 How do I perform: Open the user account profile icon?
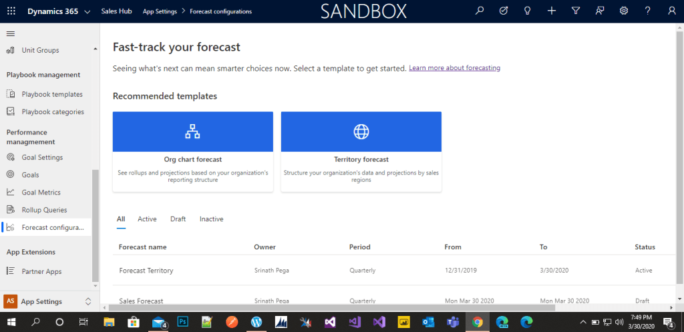click(672, 11)
